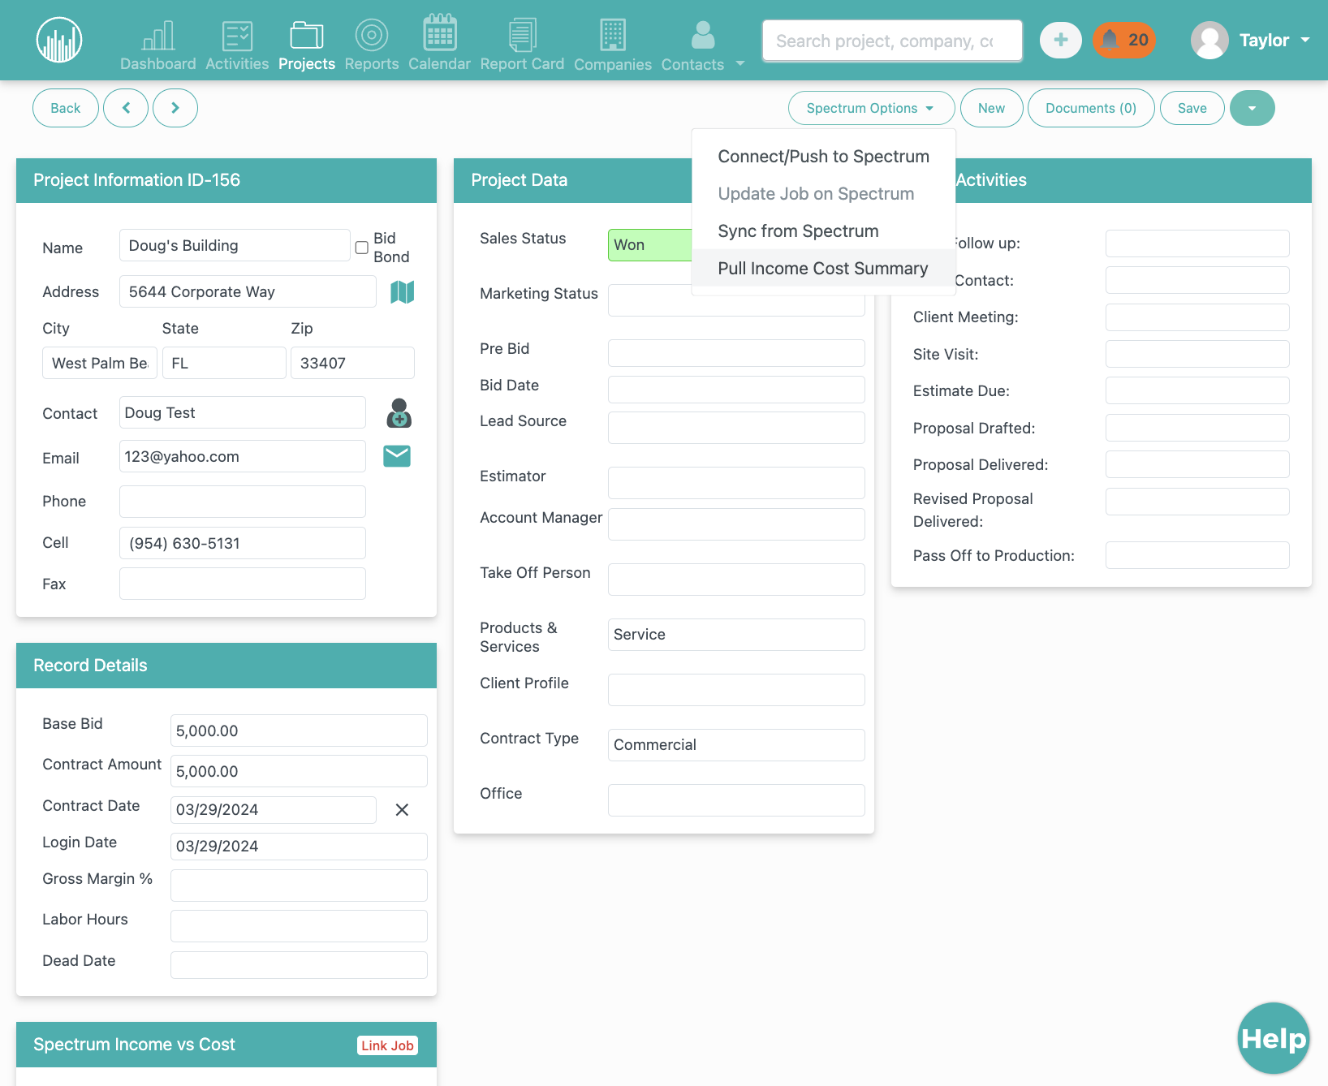Click the add contact person icon
Image resolution: width=1328 pixels, height=1086 pixels.
pos(399,413)
